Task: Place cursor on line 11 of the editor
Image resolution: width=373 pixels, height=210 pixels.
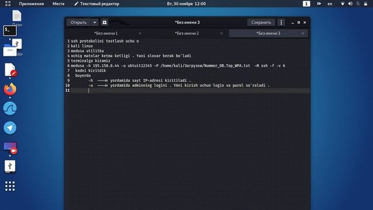Action: tap(191, 90)
